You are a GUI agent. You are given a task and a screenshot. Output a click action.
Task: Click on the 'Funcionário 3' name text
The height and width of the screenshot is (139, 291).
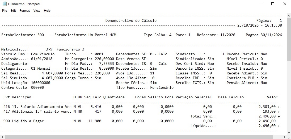[70, 49]
